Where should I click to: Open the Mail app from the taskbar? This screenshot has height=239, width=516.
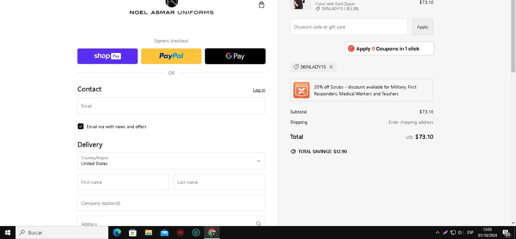pos(164,232)
